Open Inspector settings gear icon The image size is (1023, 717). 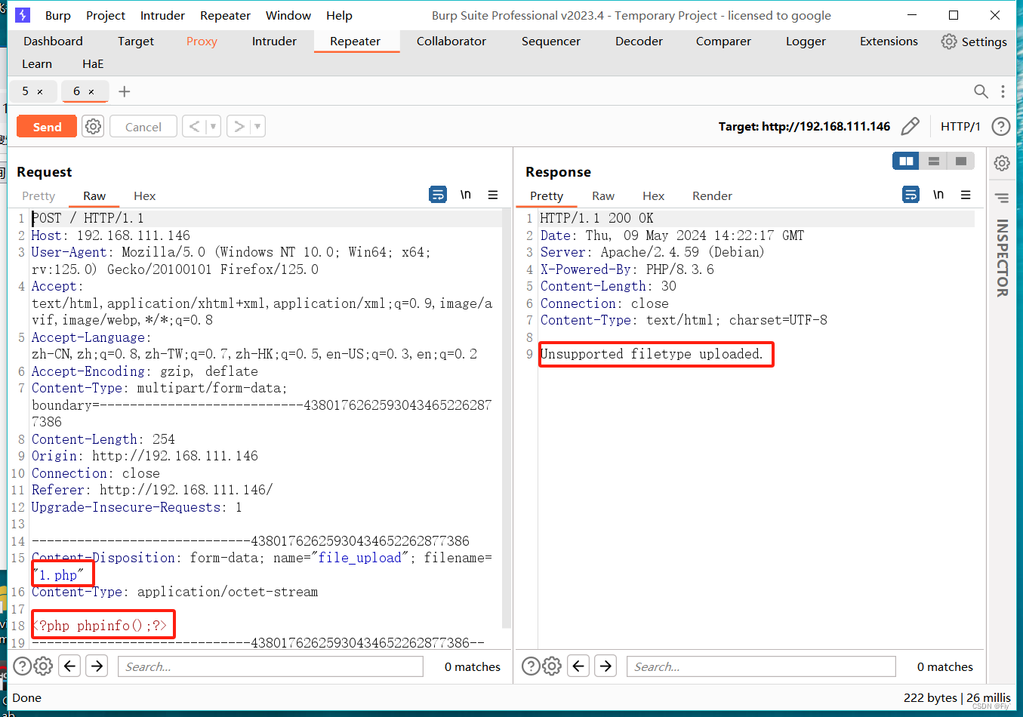coord(1002,163)
